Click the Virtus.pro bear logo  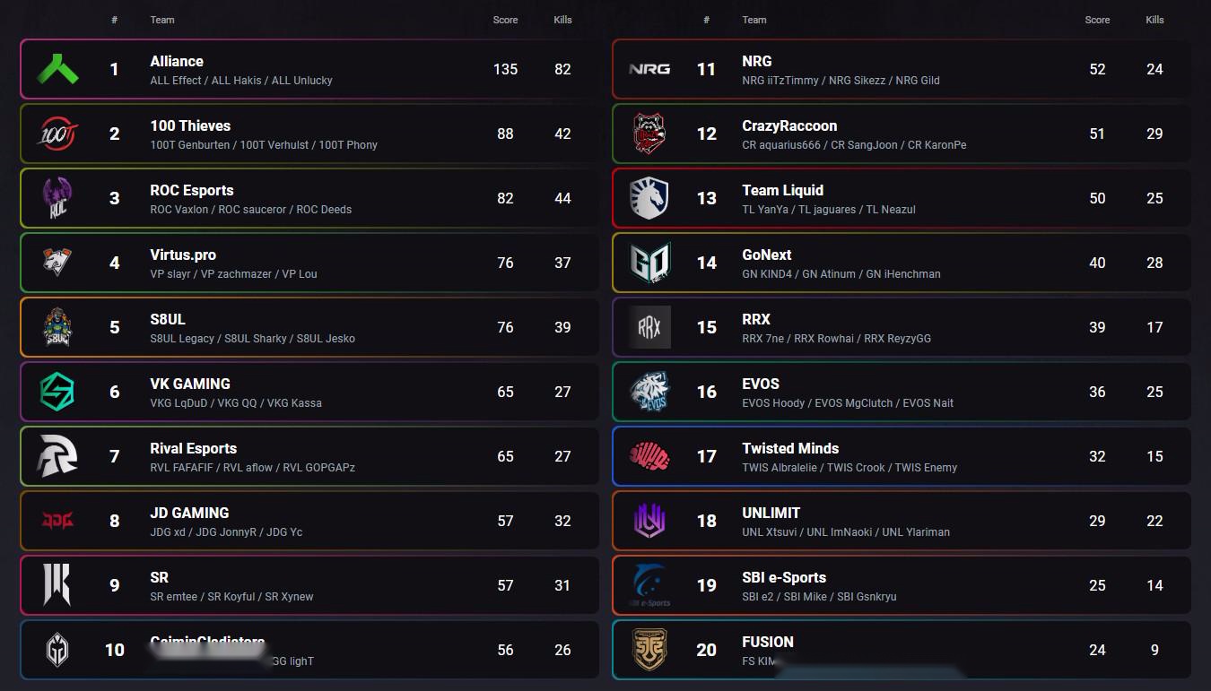pos(57,263)
